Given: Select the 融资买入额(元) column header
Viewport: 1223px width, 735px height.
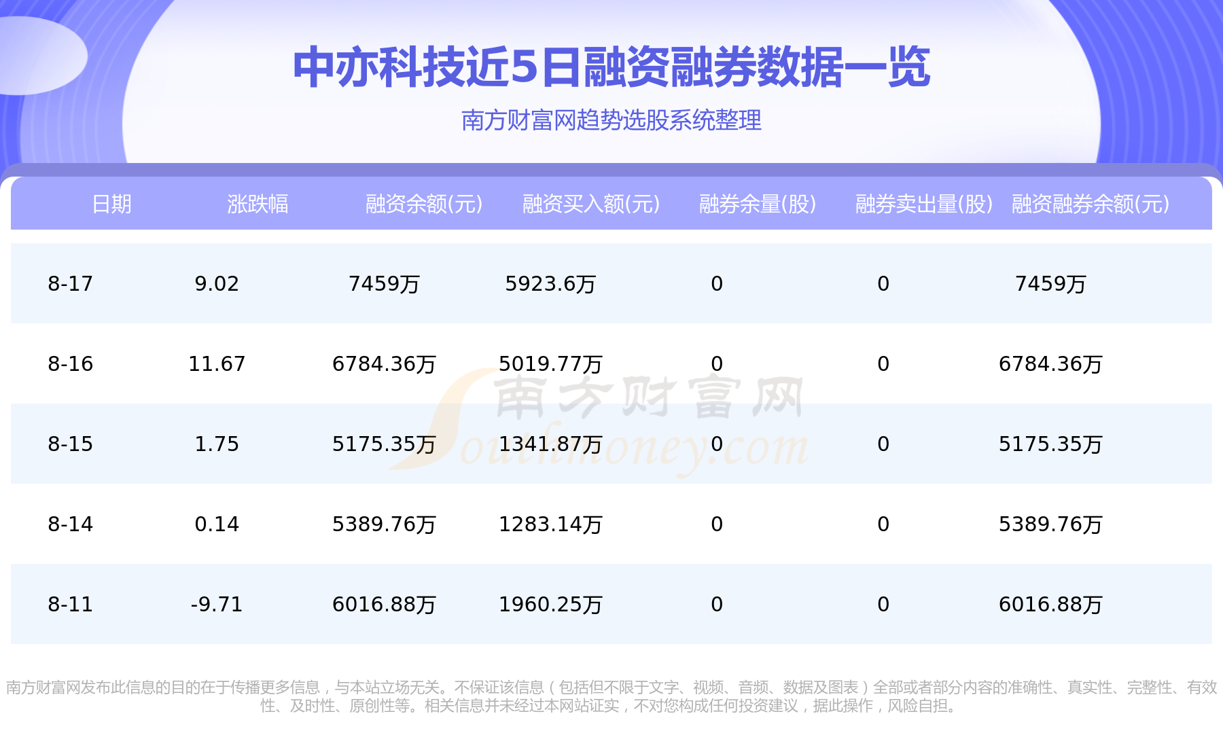Looking at the screenshot, I should pos(591,204).
